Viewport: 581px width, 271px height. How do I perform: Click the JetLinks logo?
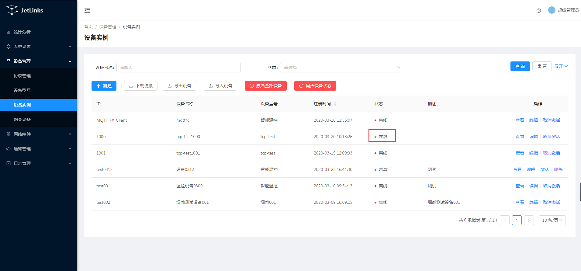[25, 10]
